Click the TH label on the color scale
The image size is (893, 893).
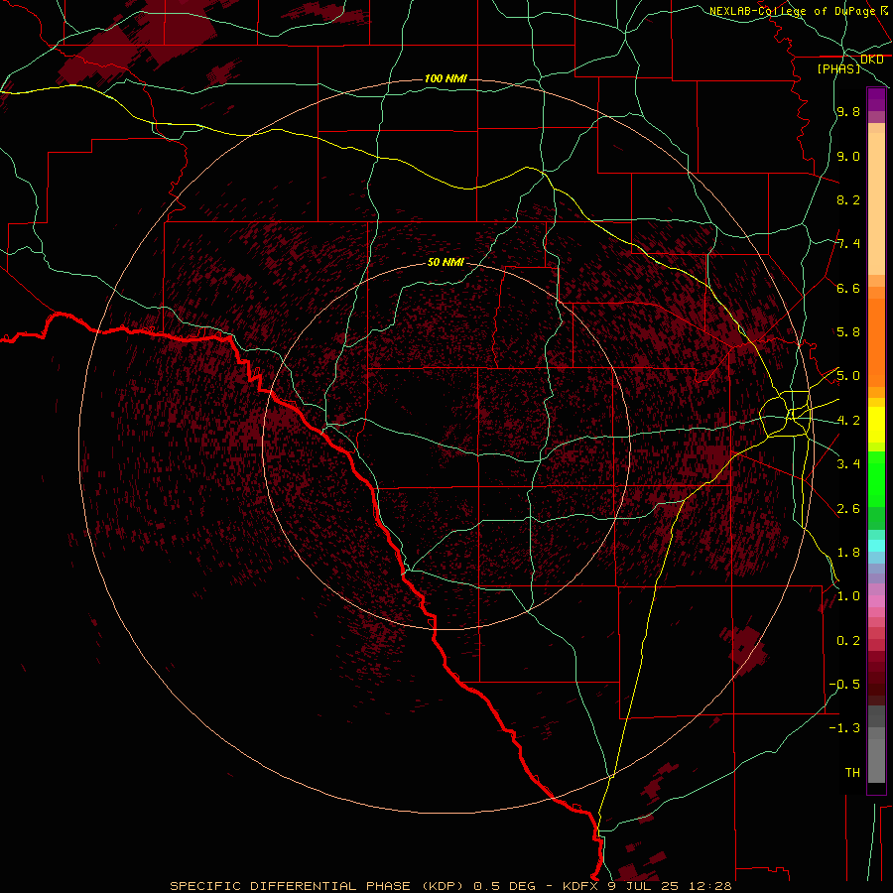click(x=852, y=773)
